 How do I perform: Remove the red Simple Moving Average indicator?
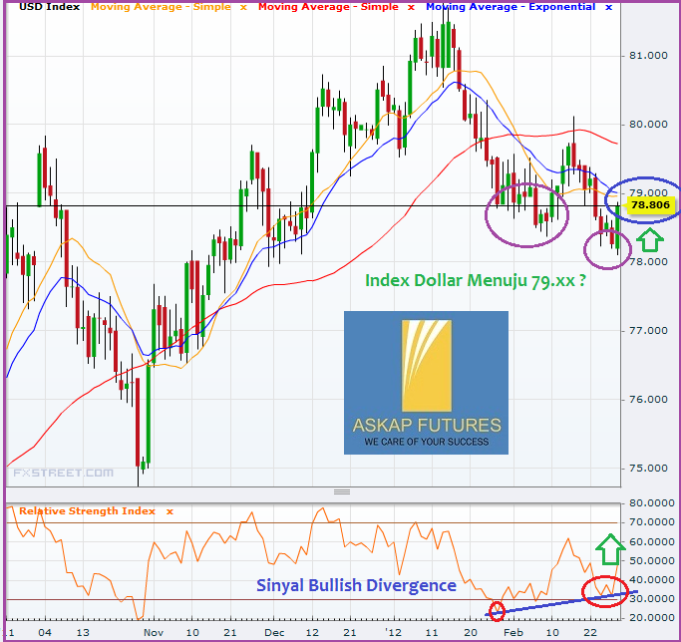(x=411, y=8)
